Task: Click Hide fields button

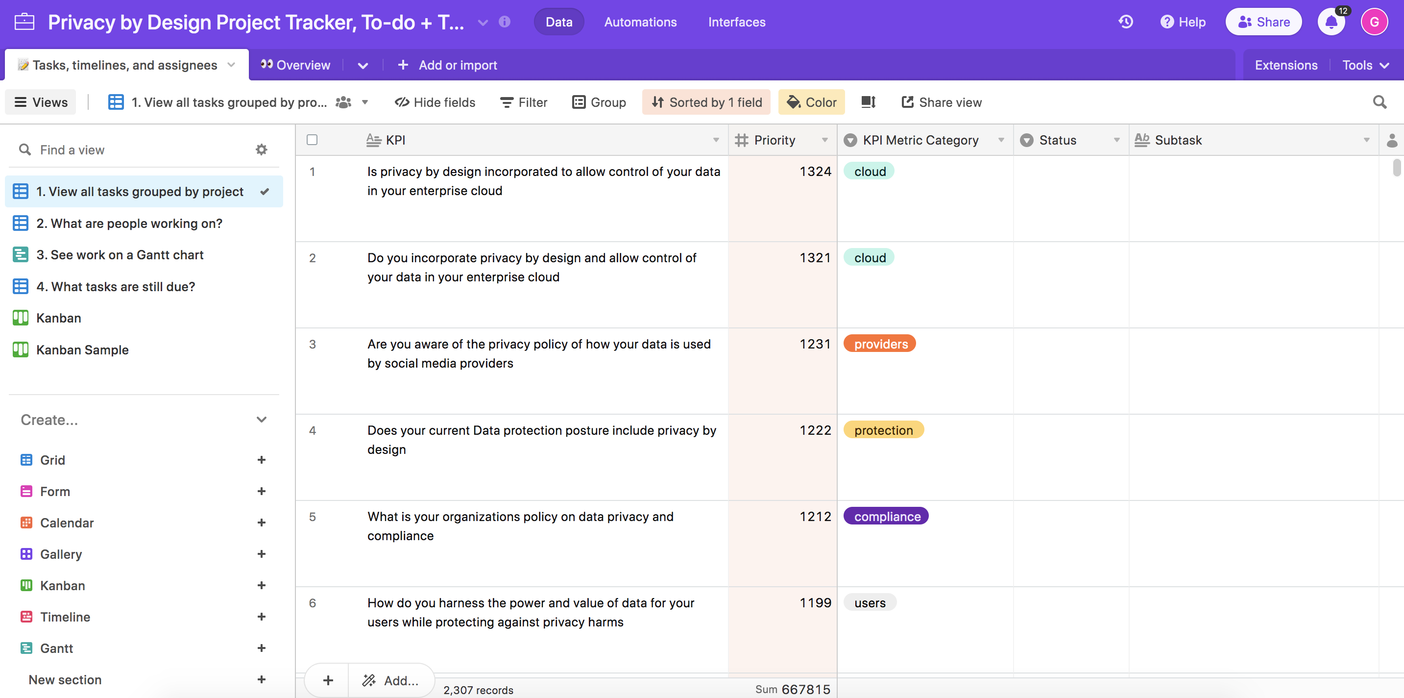Action: coord(435,102)
